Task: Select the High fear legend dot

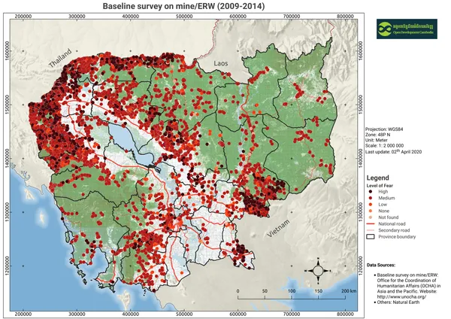Action: pyautogui.click(x=371, y=192)
